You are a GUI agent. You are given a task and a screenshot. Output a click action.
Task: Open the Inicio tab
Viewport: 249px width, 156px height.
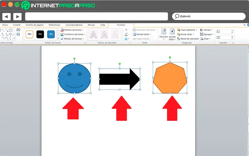tap(5, 25)
